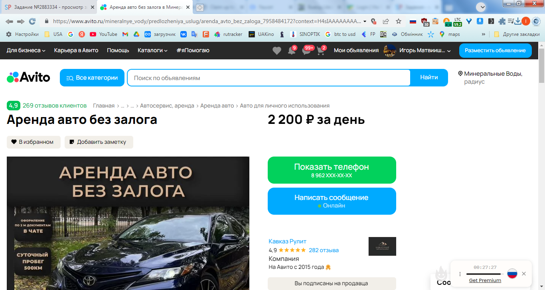Image resolution: width=545 pixels, height=290 pixels.
Task: Open the 'Помощь' menu item
Action: [x=118, y=50]
